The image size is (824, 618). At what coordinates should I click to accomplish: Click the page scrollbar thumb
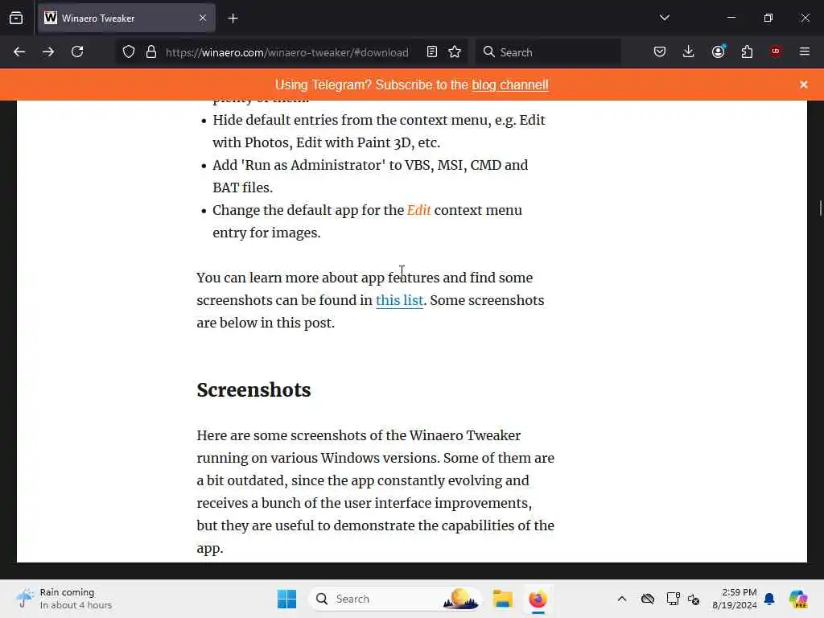click(x=820, y=208)
